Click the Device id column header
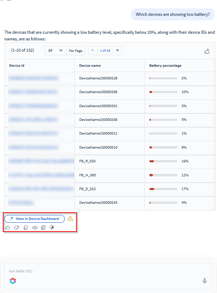217x293 pixels. pyautogui.click(x=17, y=66)
